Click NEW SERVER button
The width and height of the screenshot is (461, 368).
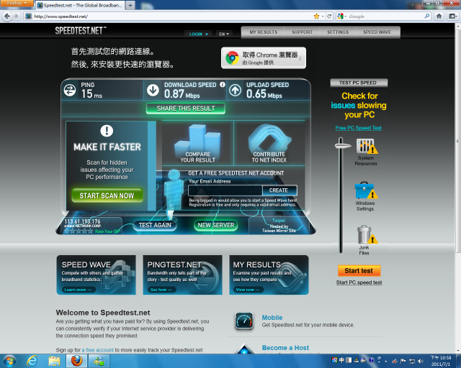coord(216,226)
